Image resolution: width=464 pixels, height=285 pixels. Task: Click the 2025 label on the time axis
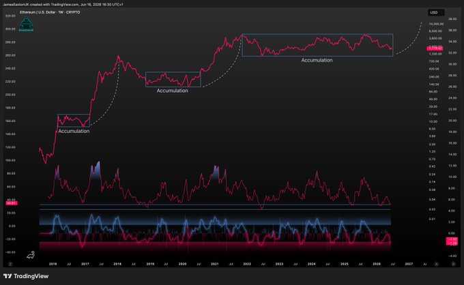(x=345, y=264)
